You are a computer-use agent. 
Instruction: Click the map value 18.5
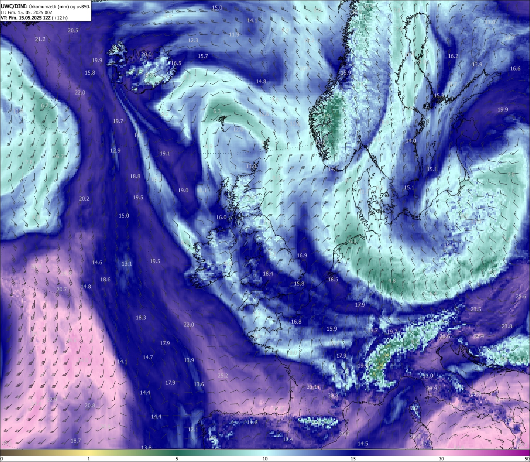333,279
